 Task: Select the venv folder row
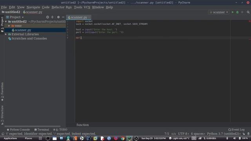(35, 26)
